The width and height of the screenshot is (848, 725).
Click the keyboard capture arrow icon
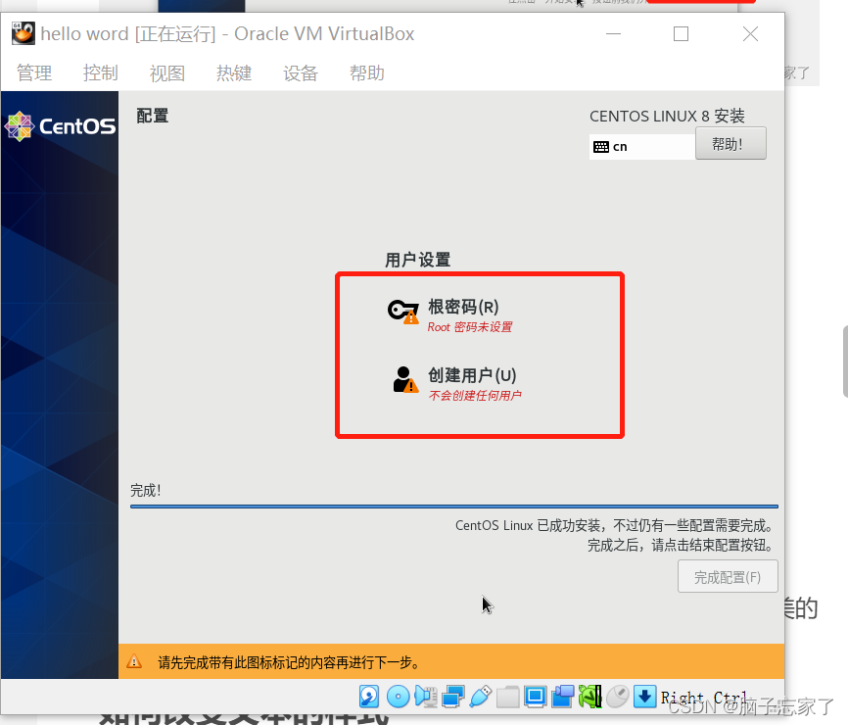pos(644,697)
